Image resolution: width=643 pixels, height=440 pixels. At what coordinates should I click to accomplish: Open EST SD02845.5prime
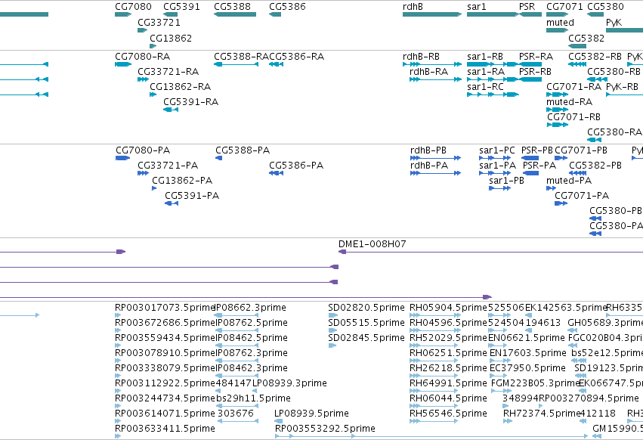(x=332, y=346)
